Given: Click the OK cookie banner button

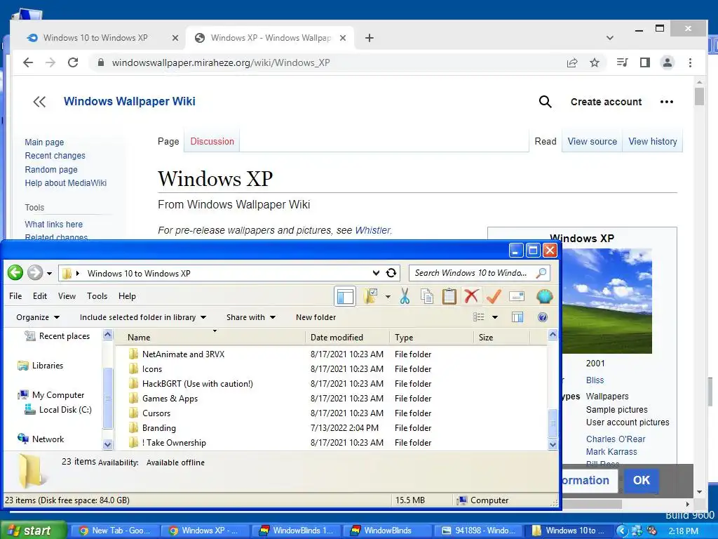Looking at the screenshot, I should (x=641, y=480).
